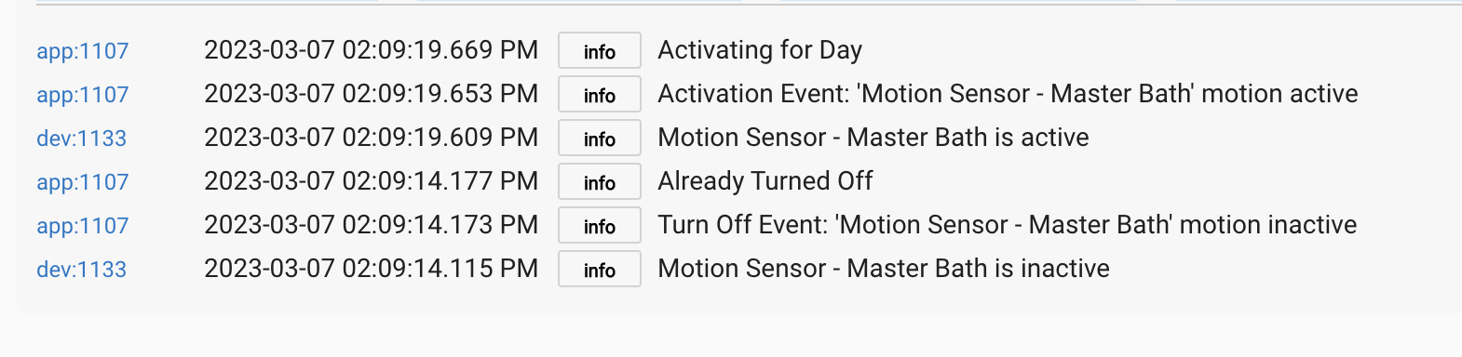Image resolution: width=1462 pixels, height=357 pixels.
Task: Click info badge for Already Turned Off
Action: tap(600, 182)
